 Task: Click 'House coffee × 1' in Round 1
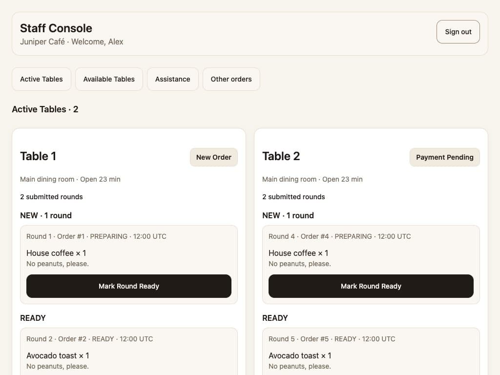click(x=56, y=253)
